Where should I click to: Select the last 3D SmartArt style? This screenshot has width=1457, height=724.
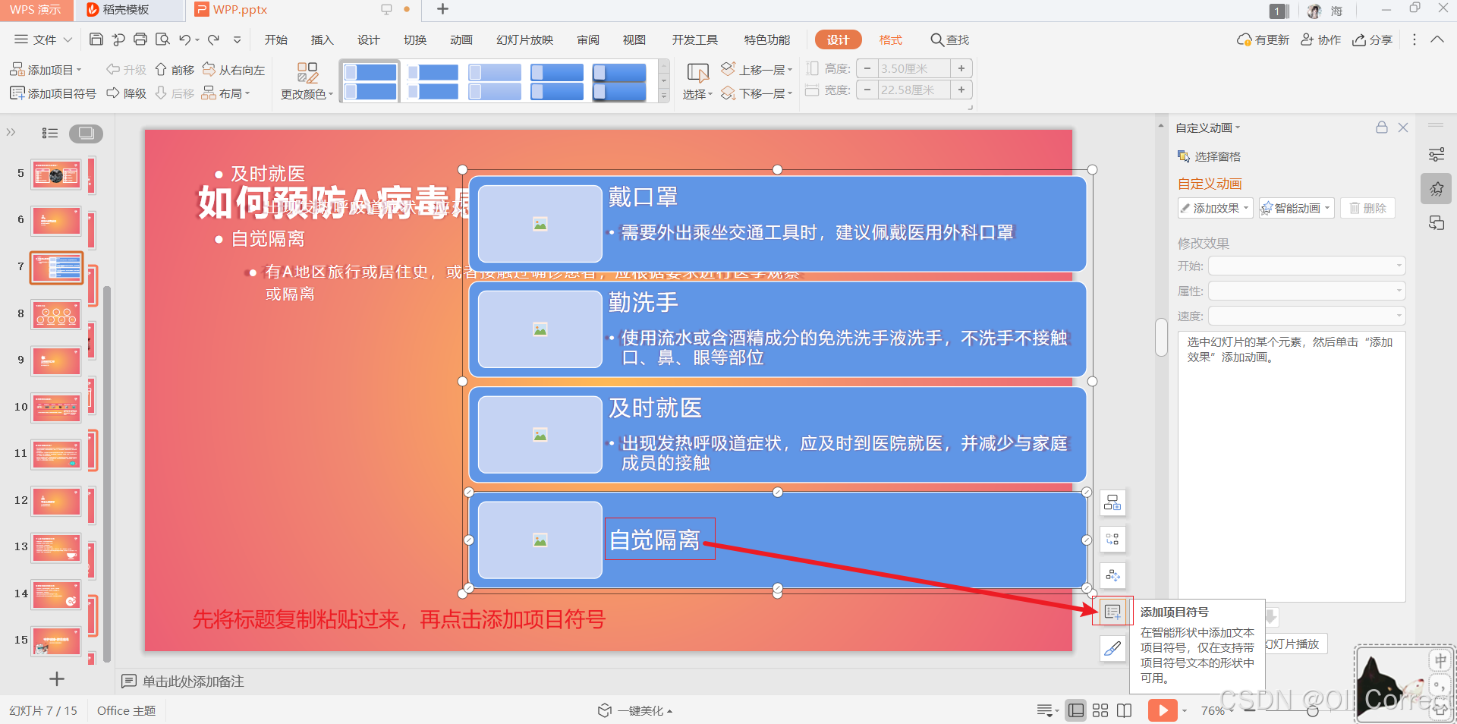click(619, 81)
